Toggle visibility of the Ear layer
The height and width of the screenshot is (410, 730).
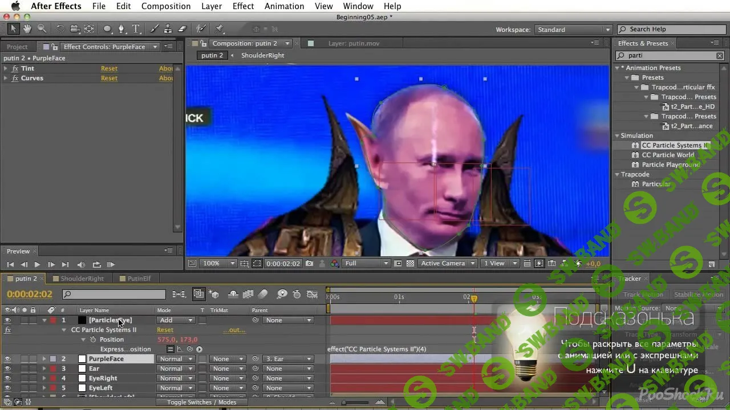(x=8, y=368)
